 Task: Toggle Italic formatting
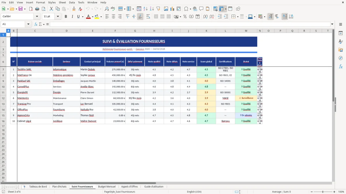[x=72, y=17]
